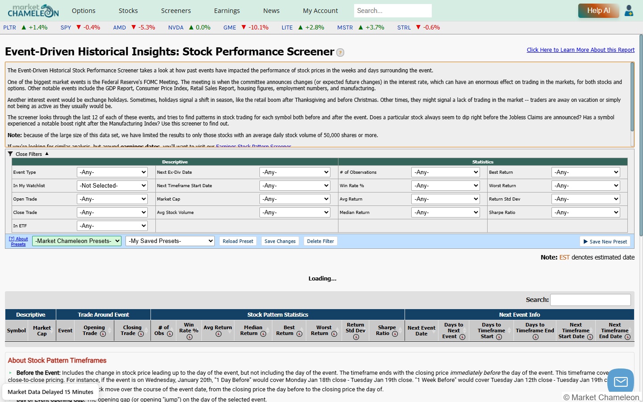This screenshot has width=643, height=402.
Task: Open the My Account menu
Action: tap(320, 11)
